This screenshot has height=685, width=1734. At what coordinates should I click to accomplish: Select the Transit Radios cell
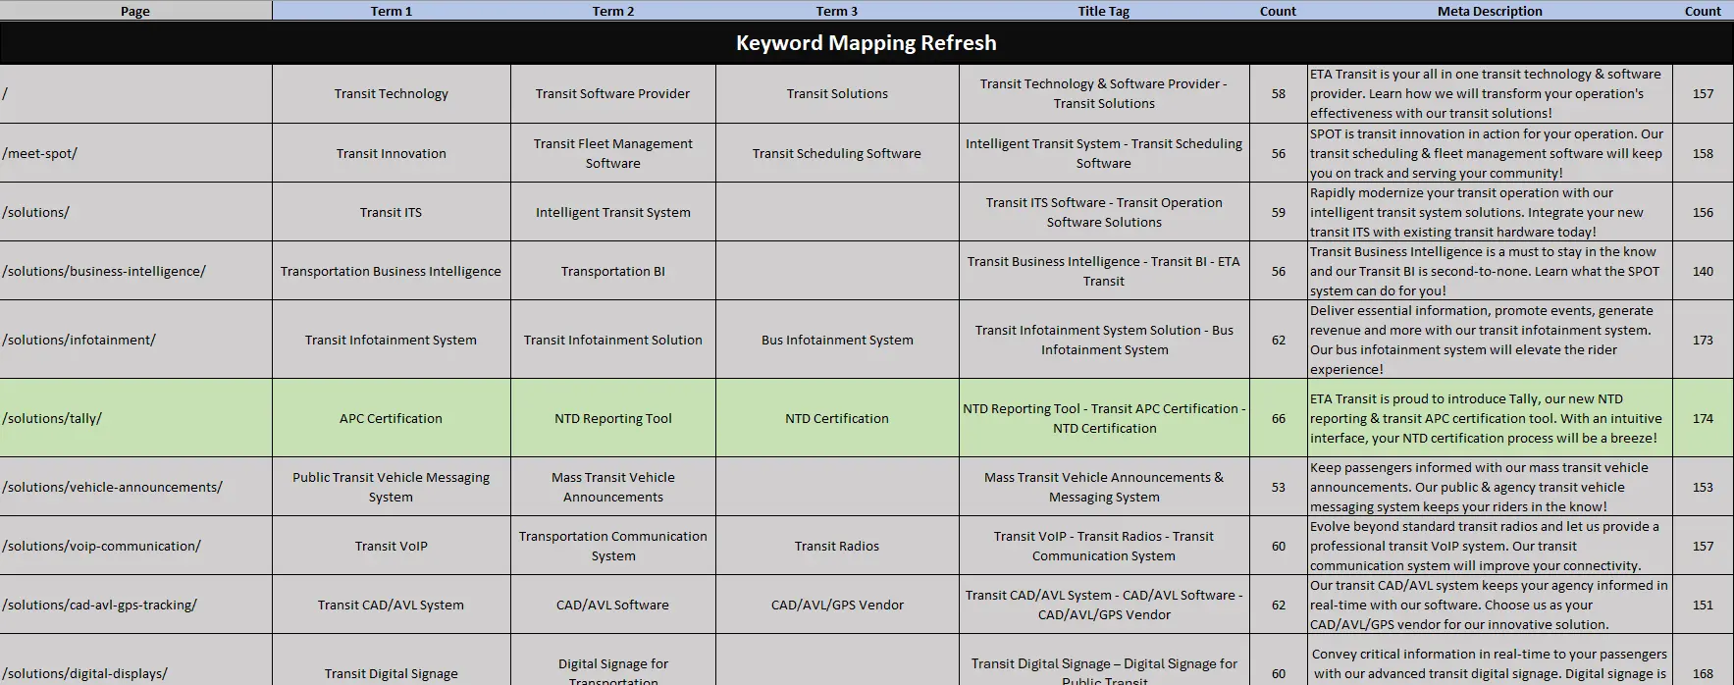(x=836, y=546)
